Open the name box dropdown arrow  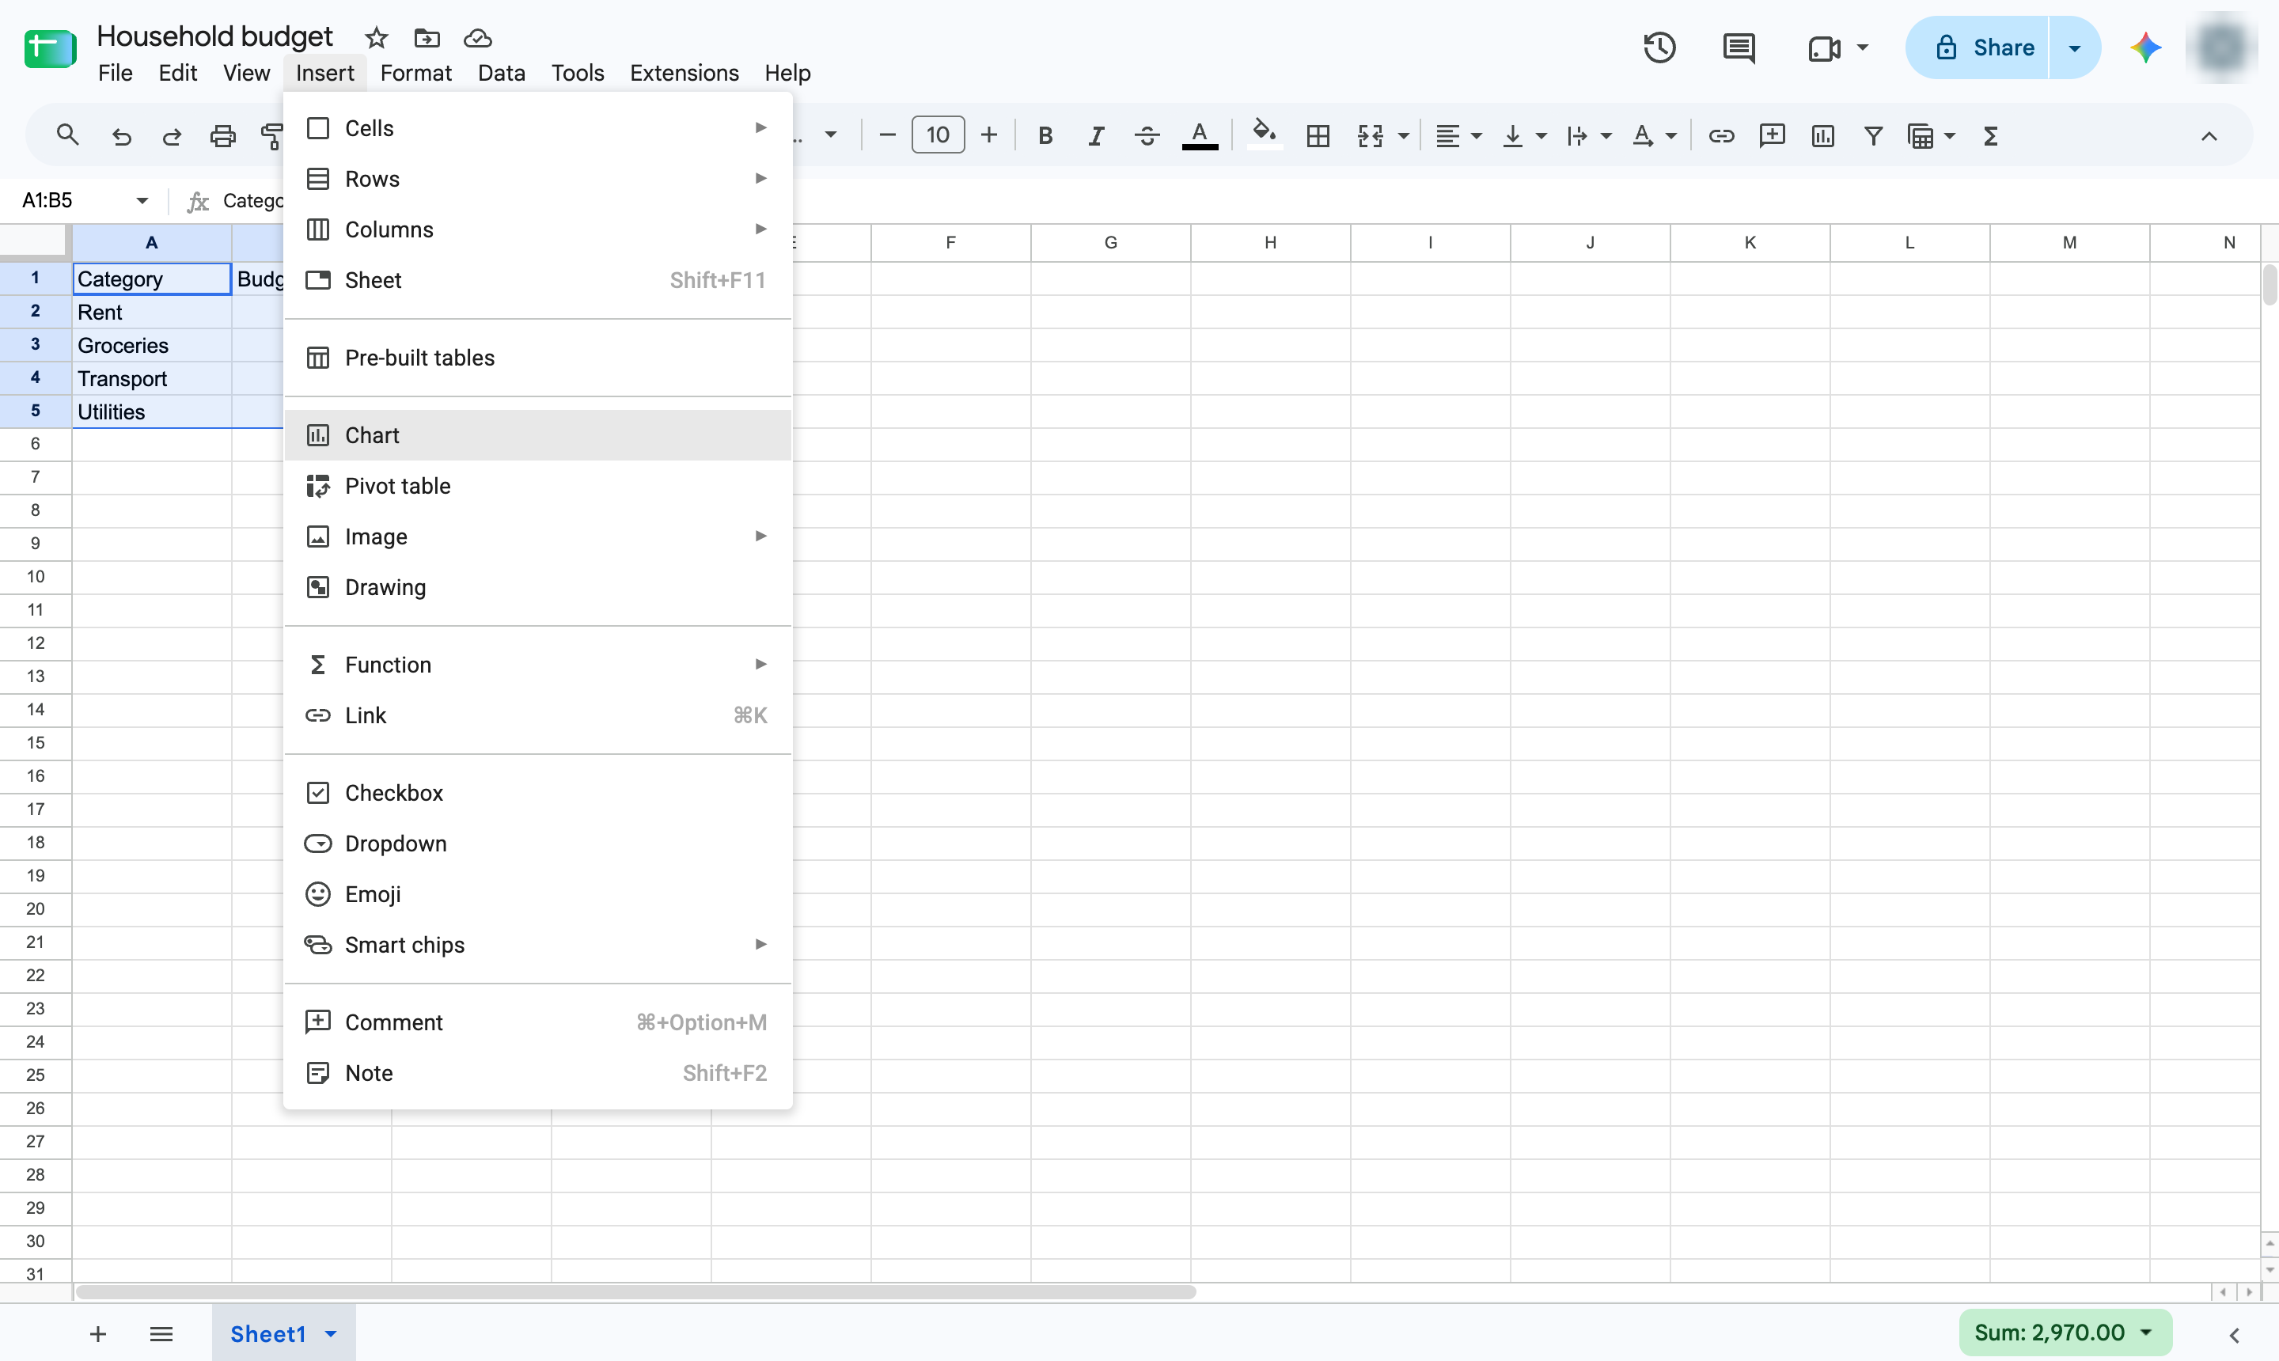coord(142,200)
